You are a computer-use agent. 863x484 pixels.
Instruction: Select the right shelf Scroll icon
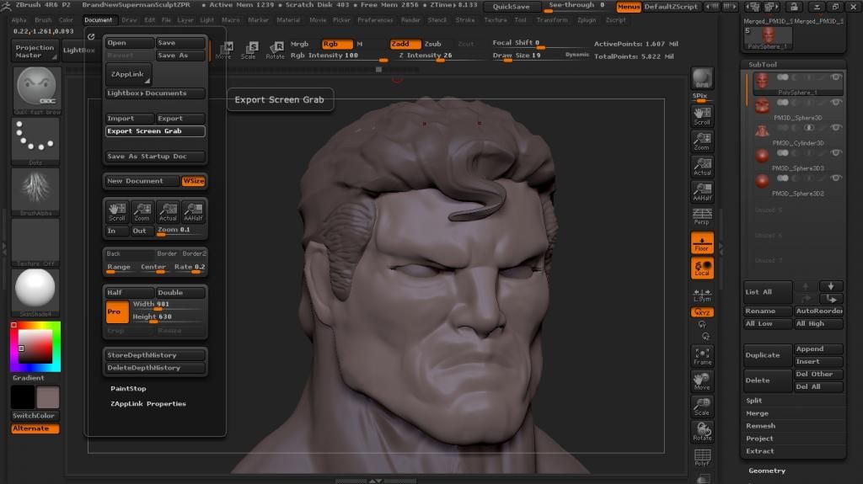(702, 116)
